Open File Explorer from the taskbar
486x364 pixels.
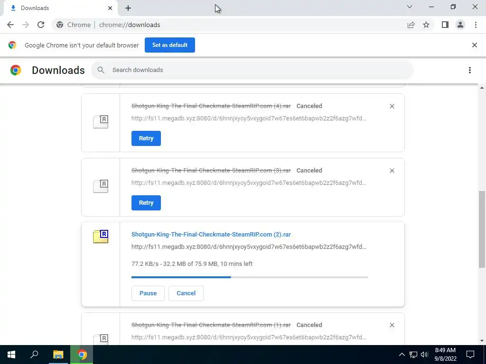point(58,355)
